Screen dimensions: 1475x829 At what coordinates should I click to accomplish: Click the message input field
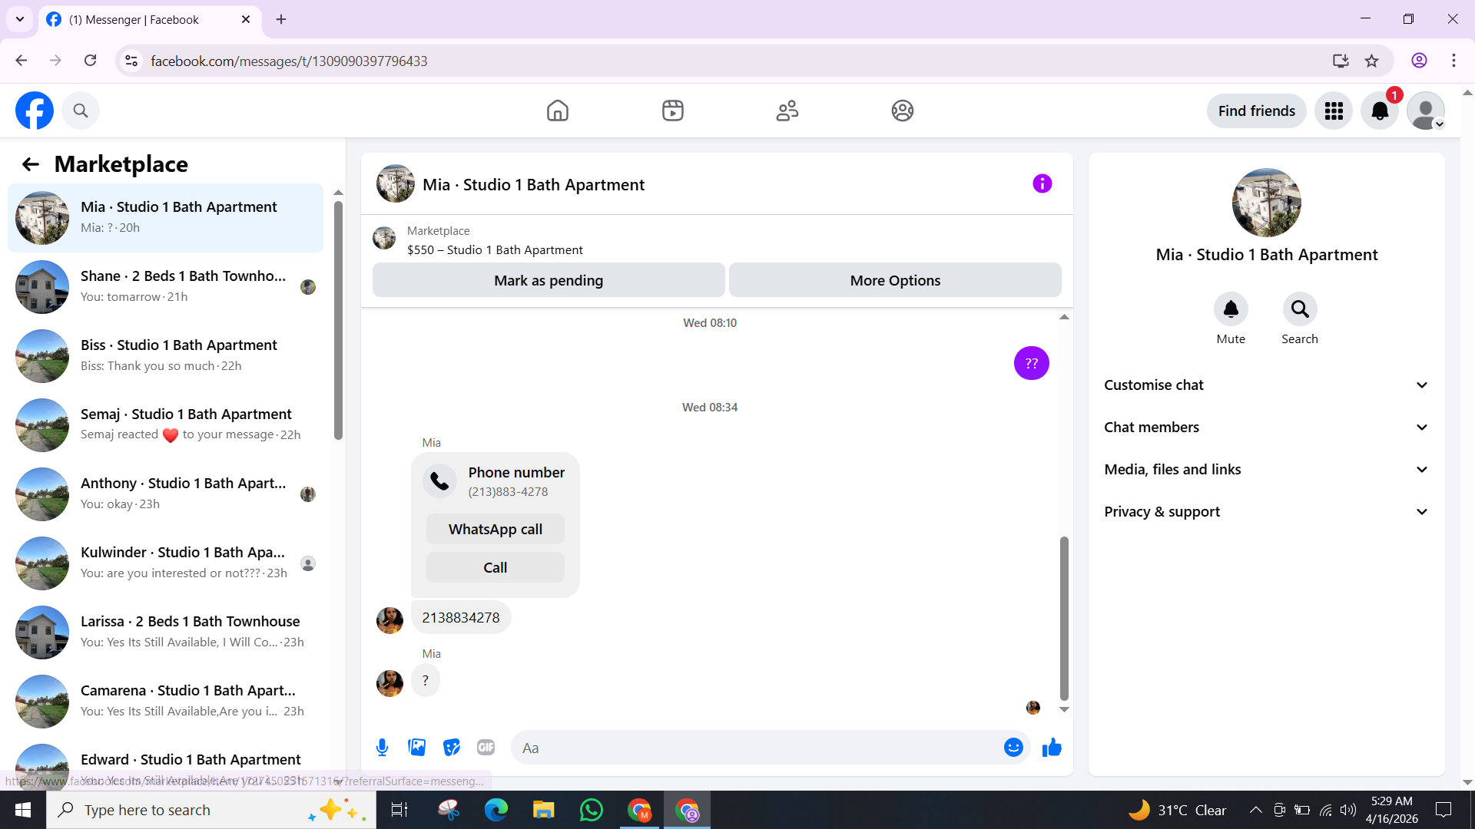point(757,748)
